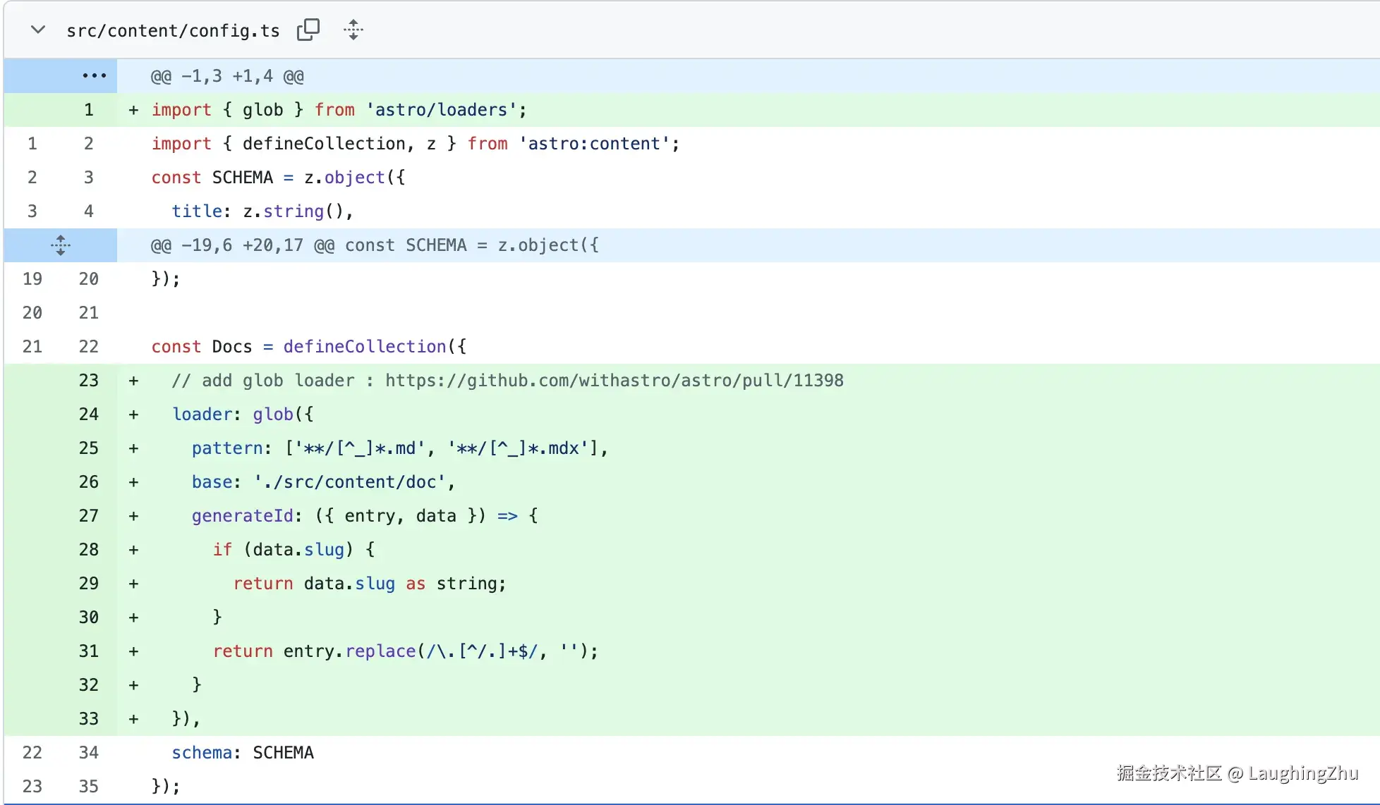1380x805 pixels.
Task: Copy the config.ts file path
Action: [308, 30]
